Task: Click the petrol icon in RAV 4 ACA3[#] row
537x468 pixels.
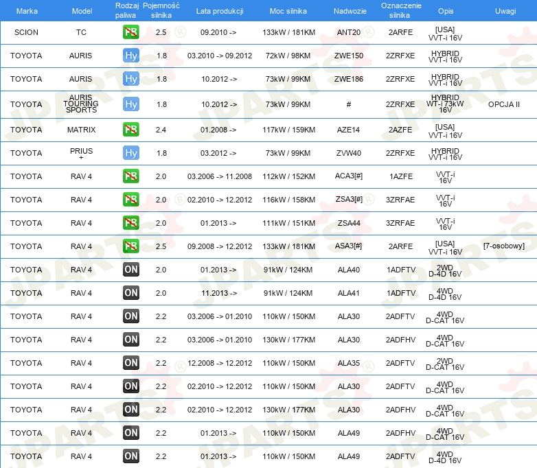Action: click(130, 176)
